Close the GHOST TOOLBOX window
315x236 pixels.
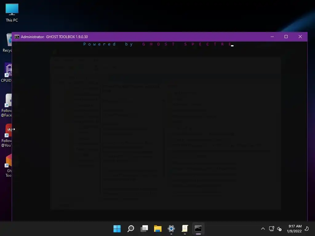pyautogui.click(x=300, y=37)
